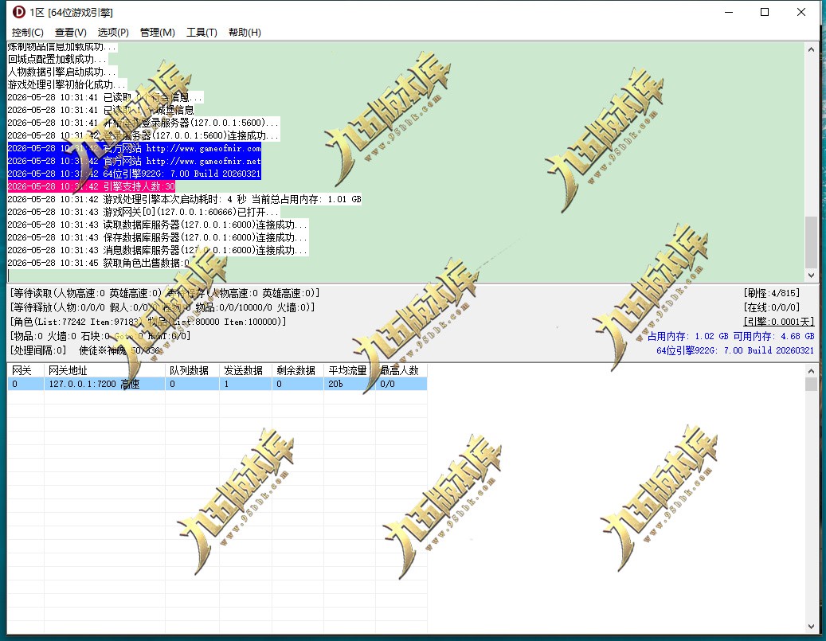826x641 pixels.
Task: Click the 占用内存 1.02 GB status text
Action: click(688, 336)
